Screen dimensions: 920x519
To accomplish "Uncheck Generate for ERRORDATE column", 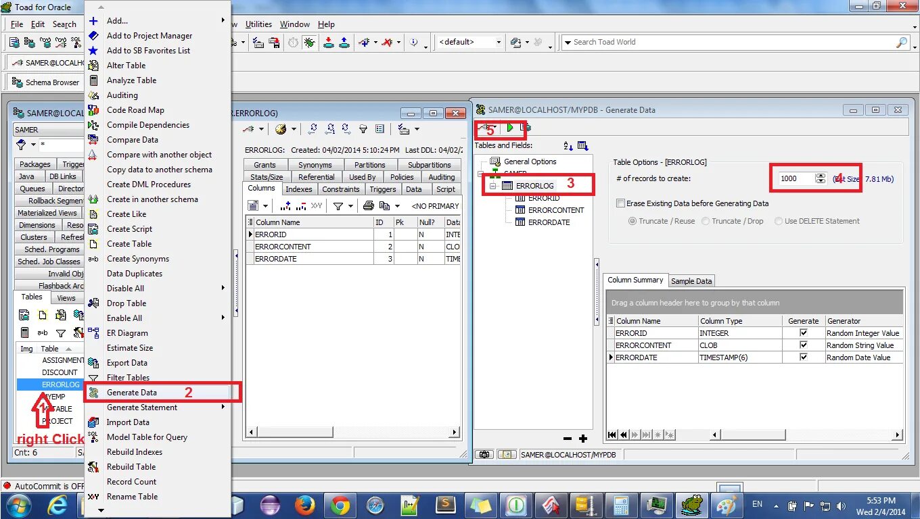I will (804, 357).
